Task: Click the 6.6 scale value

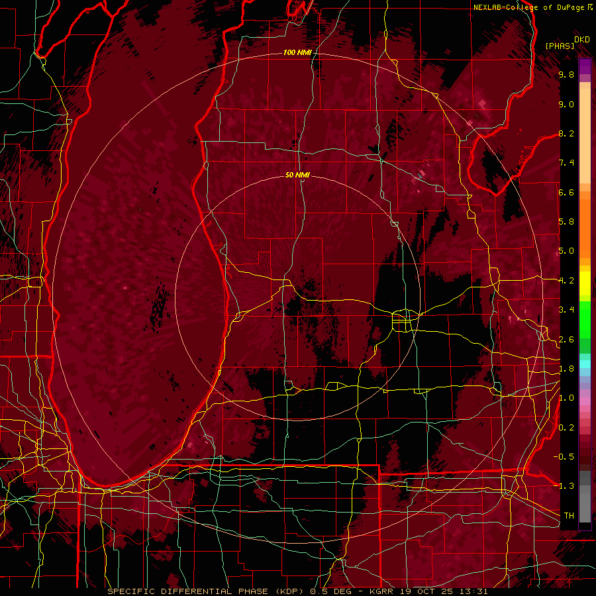Action: pyautogui.click(x=566, y=192)
